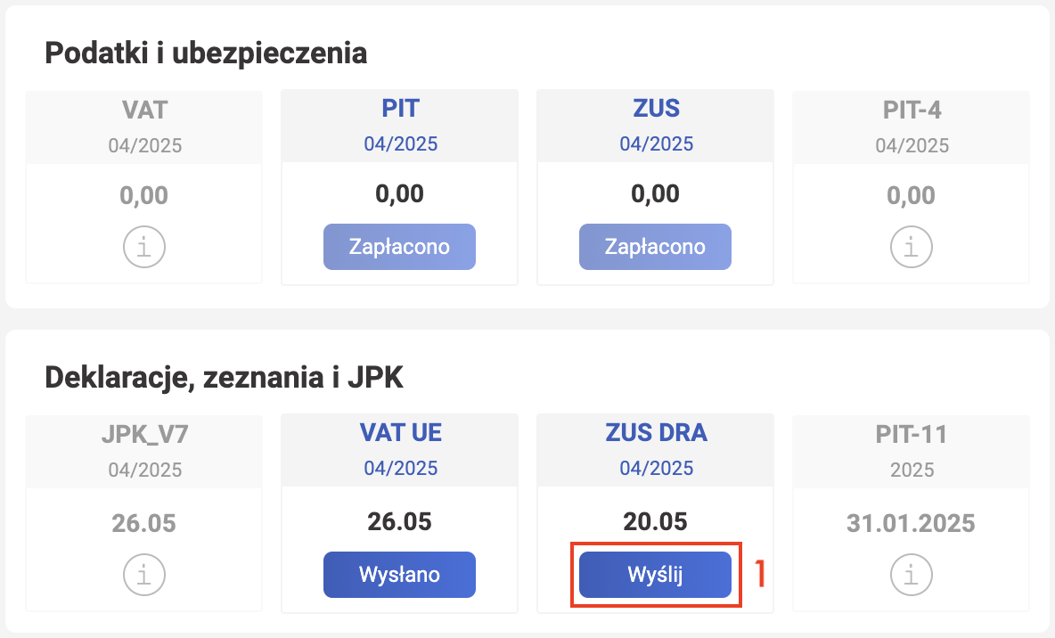Select the JPK_V7 tile header
1055x638 pixels.
coord(144,453)
